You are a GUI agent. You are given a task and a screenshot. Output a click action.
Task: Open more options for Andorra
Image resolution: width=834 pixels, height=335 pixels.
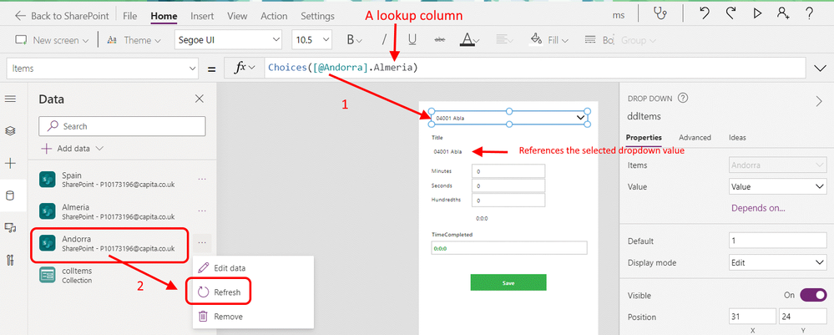click(202, 243)
